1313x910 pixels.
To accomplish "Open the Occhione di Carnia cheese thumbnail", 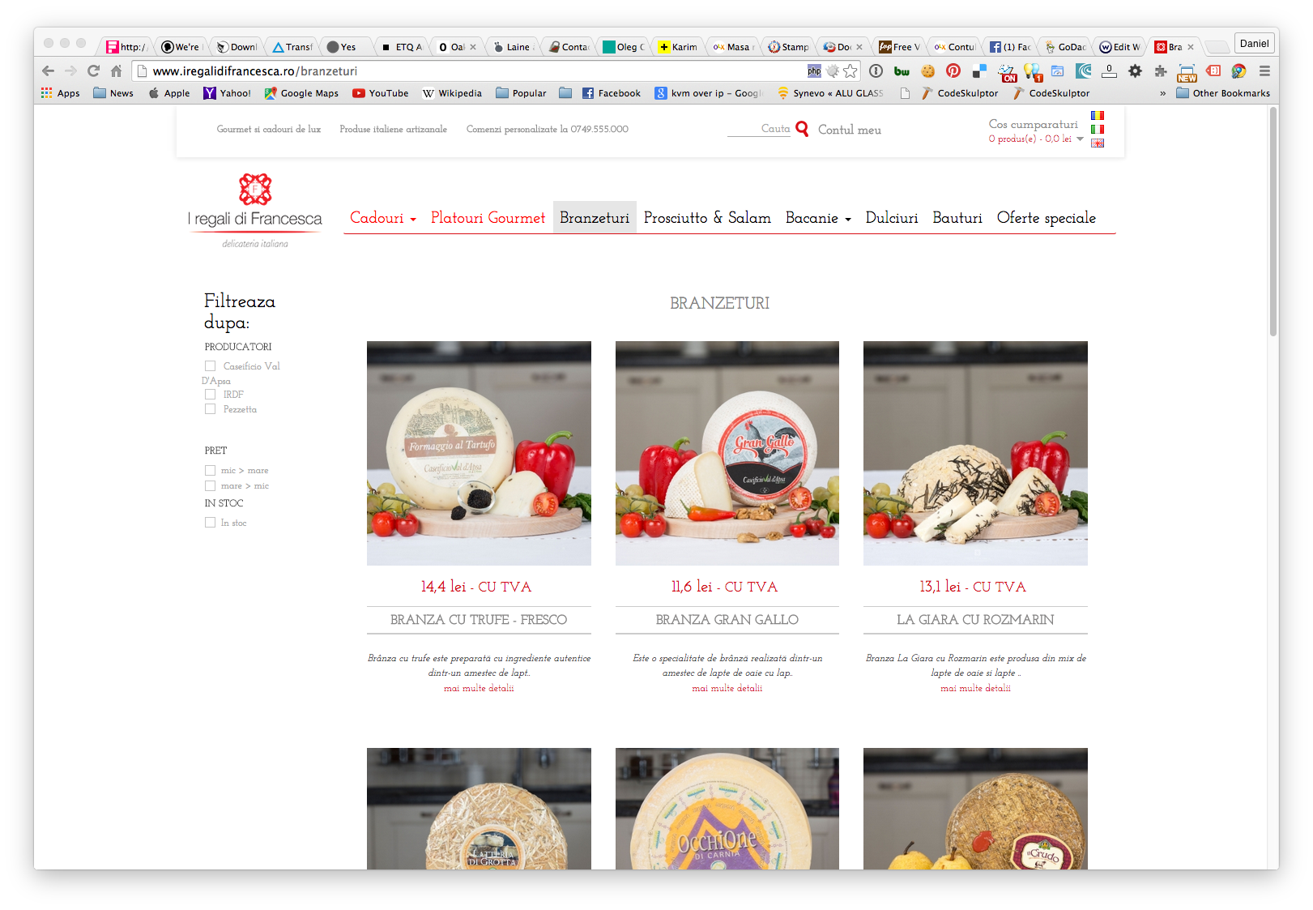I will 727,809.
